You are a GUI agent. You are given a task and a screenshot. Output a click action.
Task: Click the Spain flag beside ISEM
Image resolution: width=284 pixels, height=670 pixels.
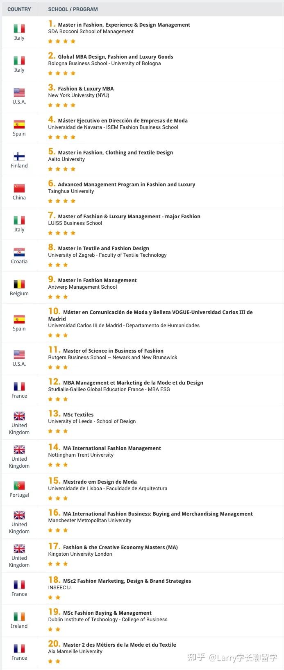click(x=19, y=124)
